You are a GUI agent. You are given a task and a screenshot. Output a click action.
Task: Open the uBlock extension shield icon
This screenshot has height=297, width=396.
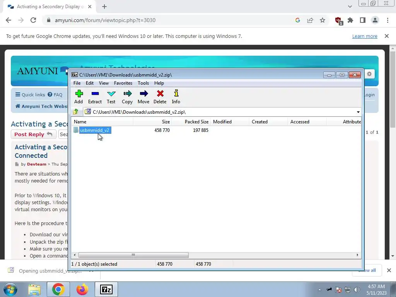point(338,20)
